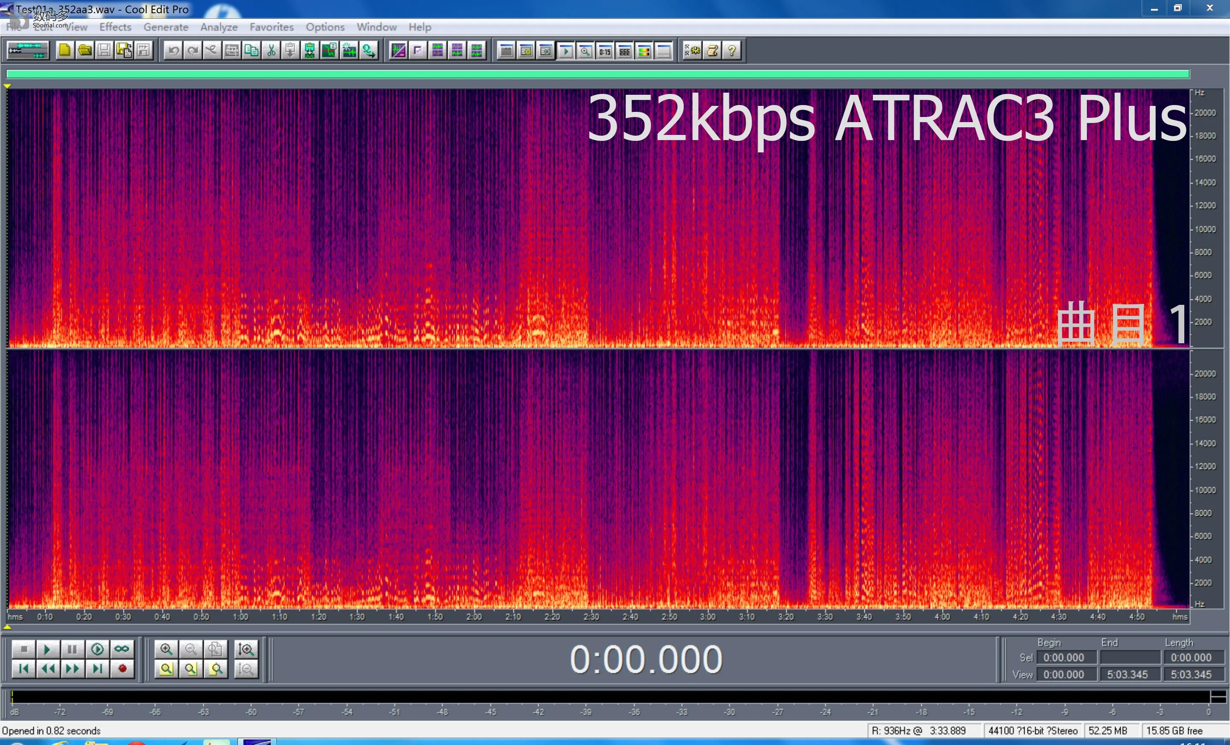
Task: Open the Favorites menu
Action: coord(272,27)
